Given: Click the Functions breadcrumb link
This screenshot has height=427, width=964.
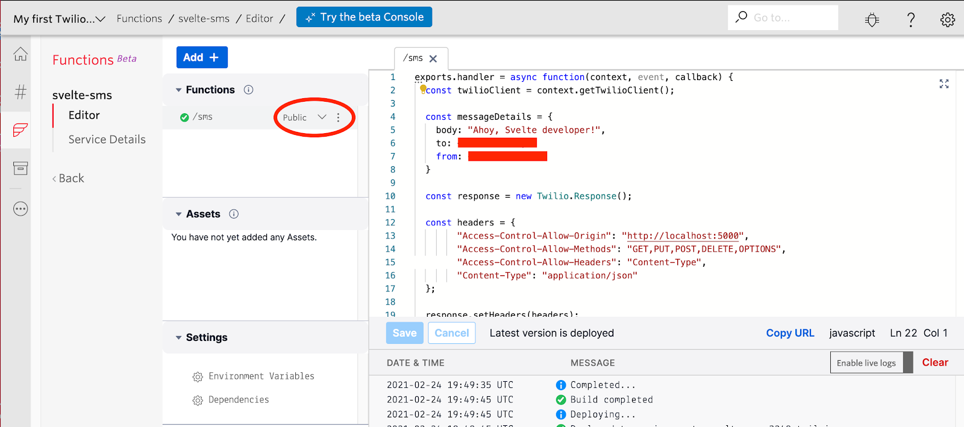Looking at the screenshot, I should [139, 19].
